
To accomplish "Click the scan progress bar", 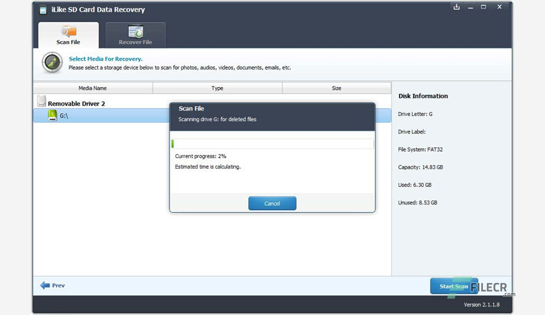I will (x=272, y=144).
